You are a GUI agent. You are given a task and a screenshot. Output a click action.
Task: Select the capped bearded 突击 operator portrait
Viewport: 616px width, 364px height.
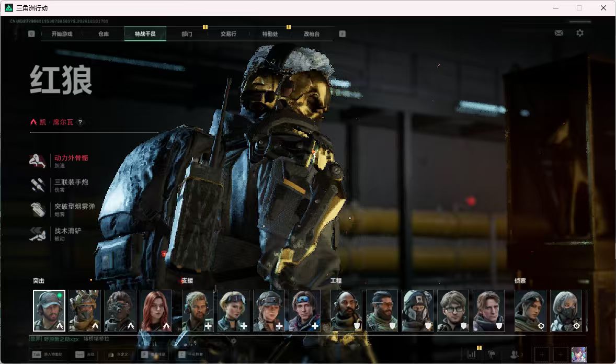(49, 311)
